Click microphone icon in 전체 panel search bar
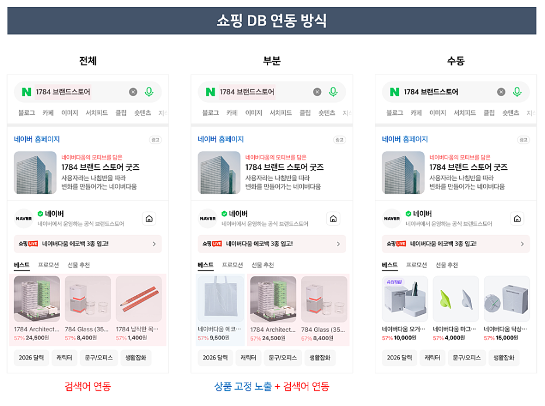The image size is (545, 406). pyautogui.click(x=149, y=92)
